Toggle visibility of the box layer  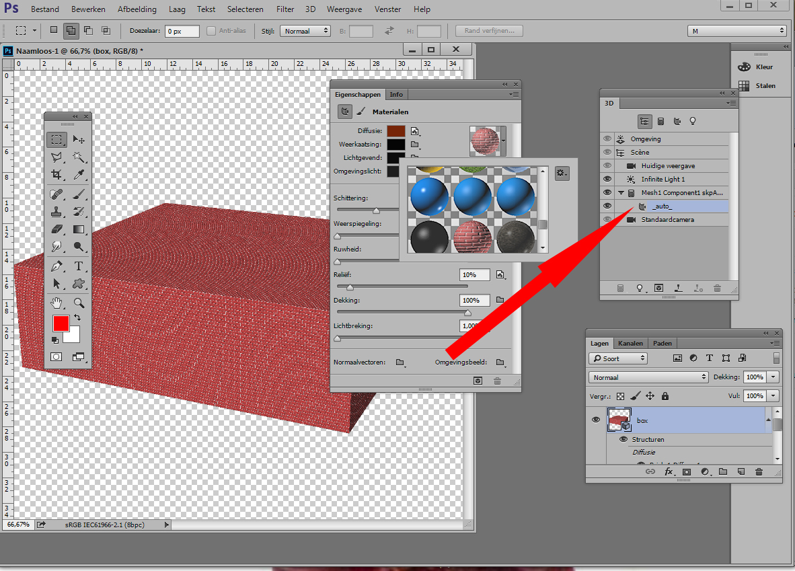(x=595, y=419)
